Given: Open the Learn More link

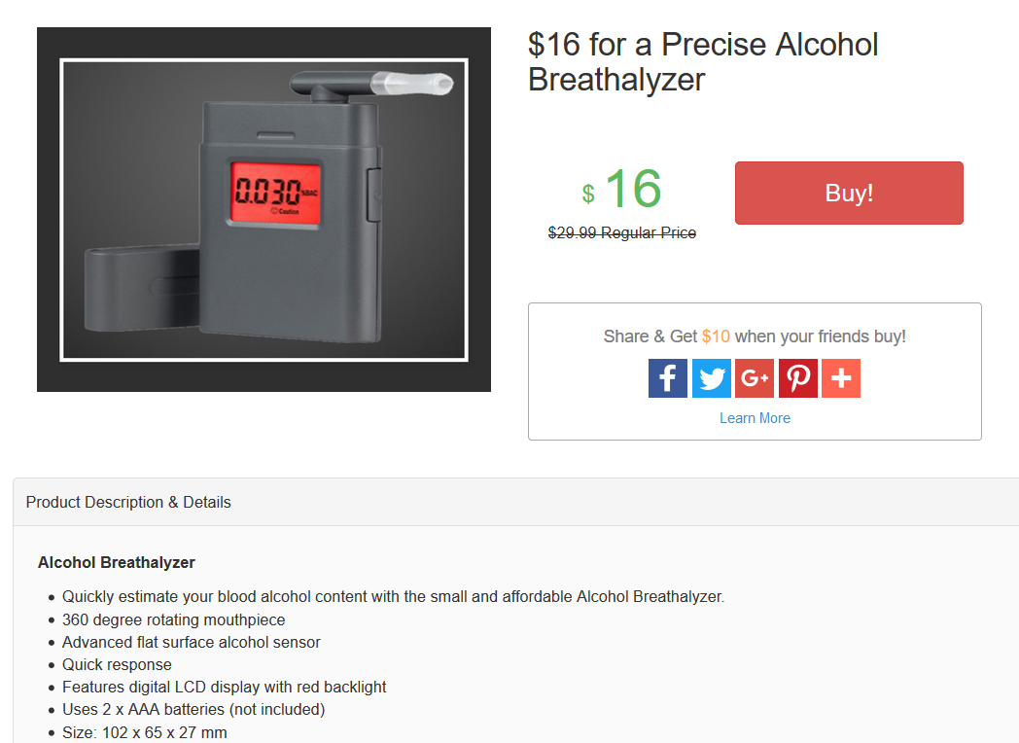Looking at the screenshot, I should pyautogui.click(x=755, y=418).
